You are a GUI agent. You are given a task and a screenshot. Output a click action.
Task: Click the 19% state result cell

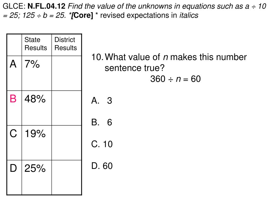37,143
